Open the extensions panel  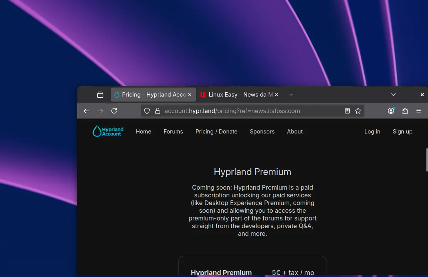pyautogui.click(x=405, y=111)
